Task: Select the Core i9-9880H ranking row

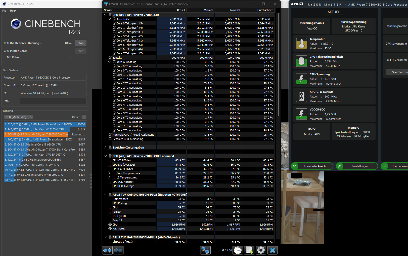Action: pyautogui.click(x=45, y=144)
